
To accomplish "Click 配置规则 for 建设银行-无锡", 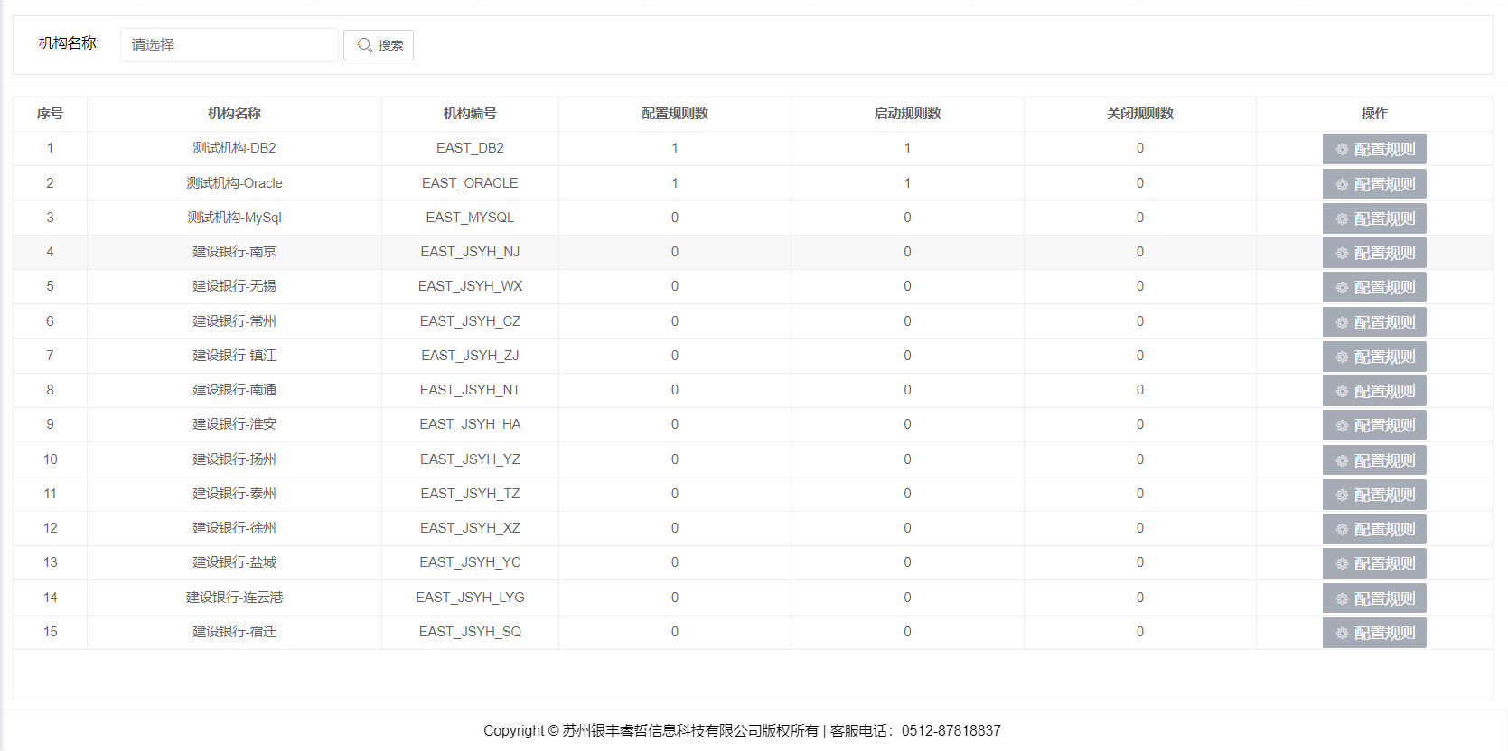I will click(x=1374, y=287).
